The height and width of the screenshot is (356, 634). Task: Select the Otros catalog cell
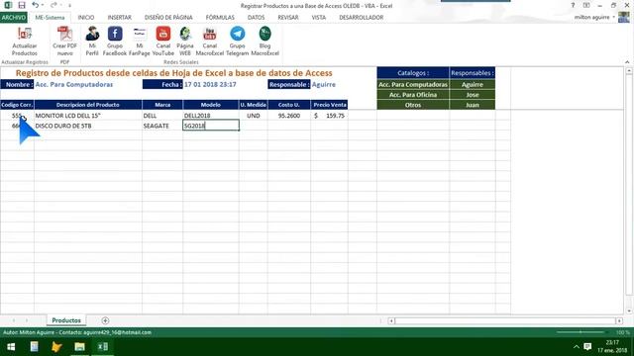pos(413,105)
